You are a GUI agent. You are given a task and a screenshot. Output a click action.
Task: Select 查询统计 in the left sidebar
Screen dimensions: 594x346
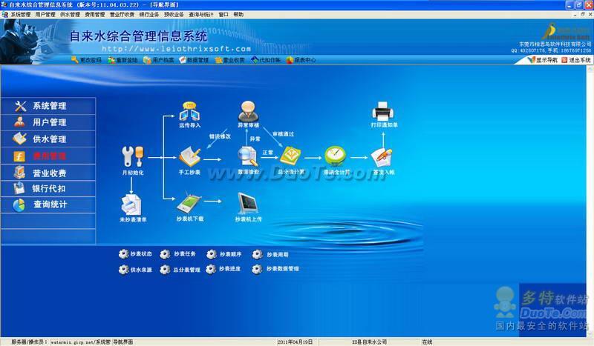48,204
